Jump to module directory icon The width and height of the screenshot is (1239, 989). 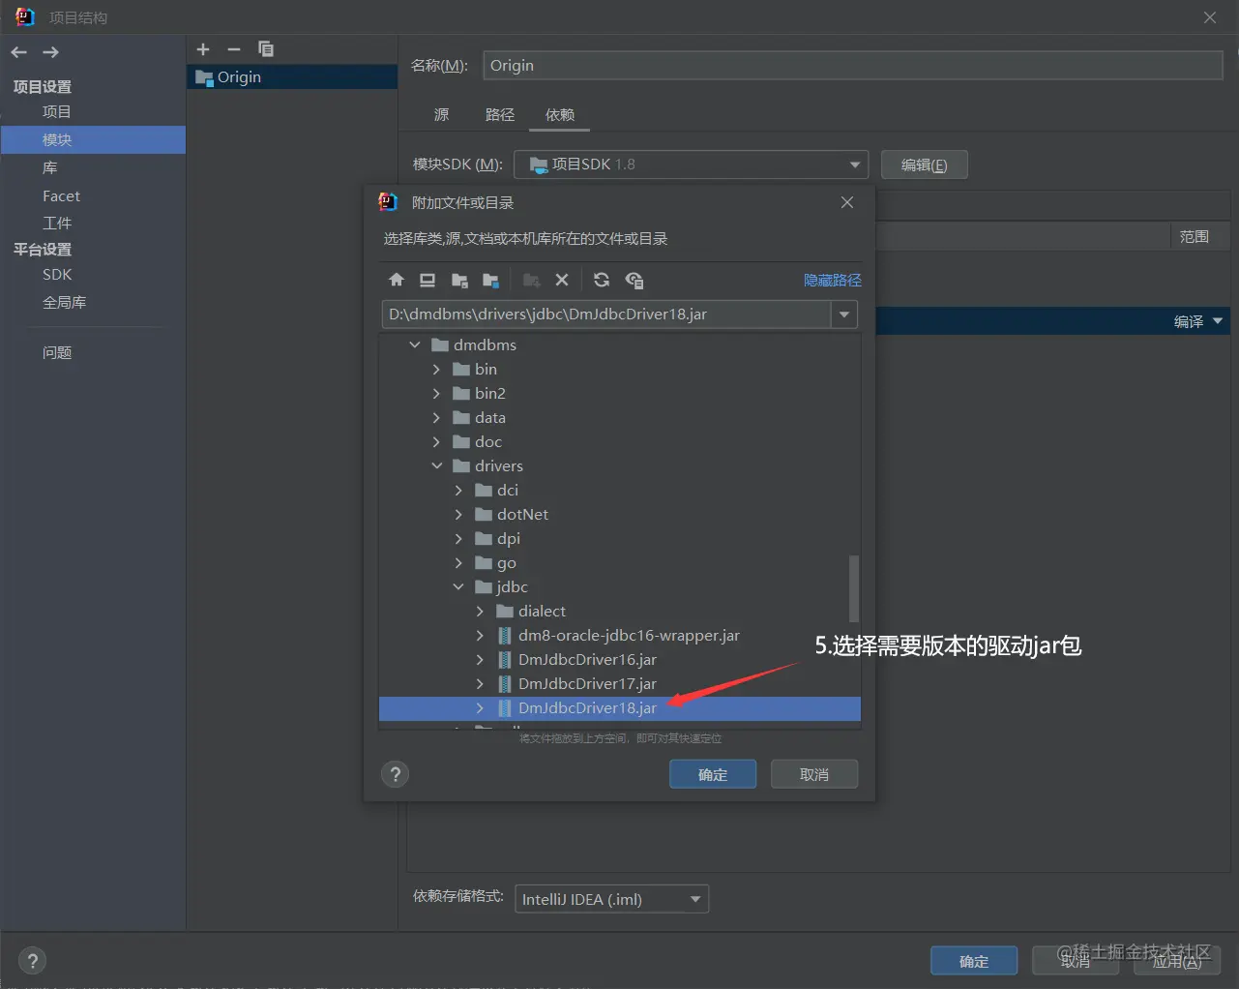coord(490,280)
